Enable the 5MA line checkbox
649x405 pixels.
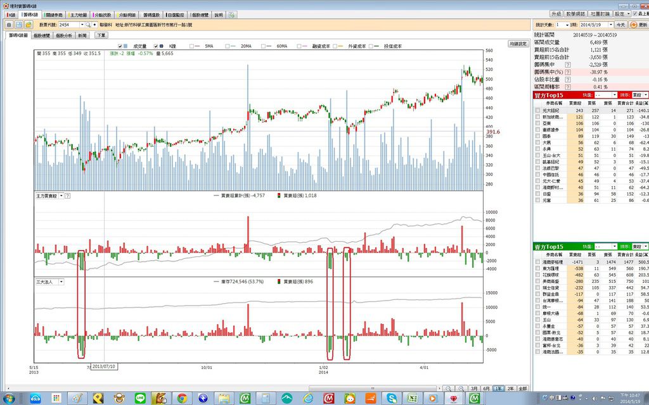coord(191,46)
